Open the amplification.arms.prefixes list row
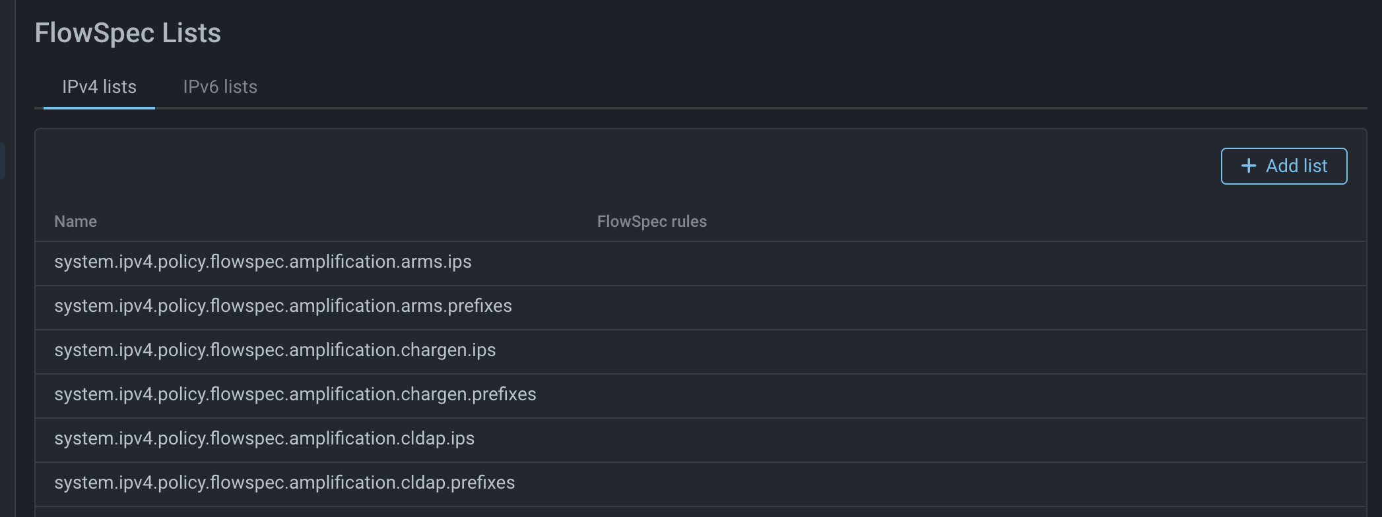 [x=282, y=306]
